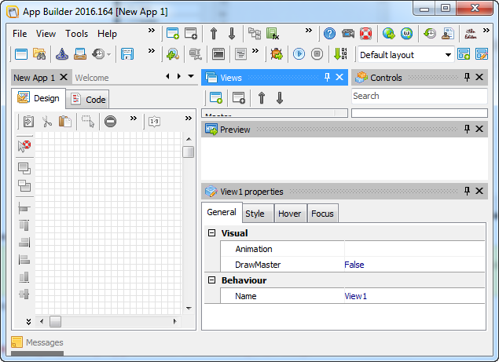Click the blue Help question mark icon
This screenshot has width=499, height=362.
[329, 34]
